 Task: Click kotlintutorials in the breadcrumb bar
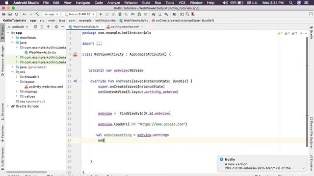click(105, 21)
